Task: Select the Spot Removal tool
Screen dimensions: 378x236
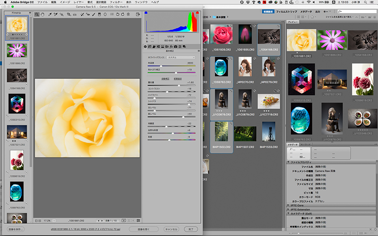Action: click(x=82, y=15)
